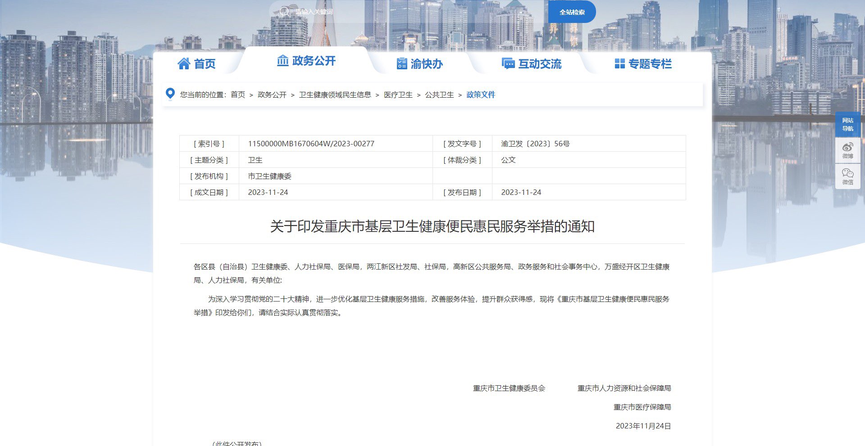This screenshot has width=865, height=446.
Task: Follow the 政务公开 breadcrumb link
Action: pyautogui.click(x=272, y=95)
